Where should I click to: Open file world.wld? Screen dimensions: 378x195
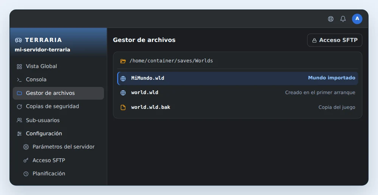tap(237, 93)
